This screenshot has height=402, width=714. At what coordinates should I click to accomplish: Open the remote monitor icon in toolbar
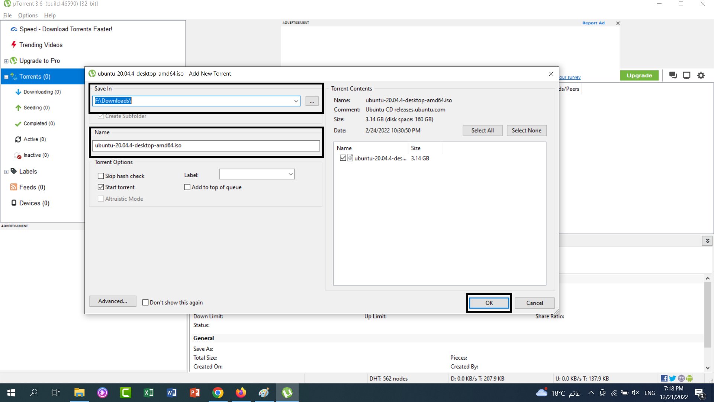[x=686, y=76]
